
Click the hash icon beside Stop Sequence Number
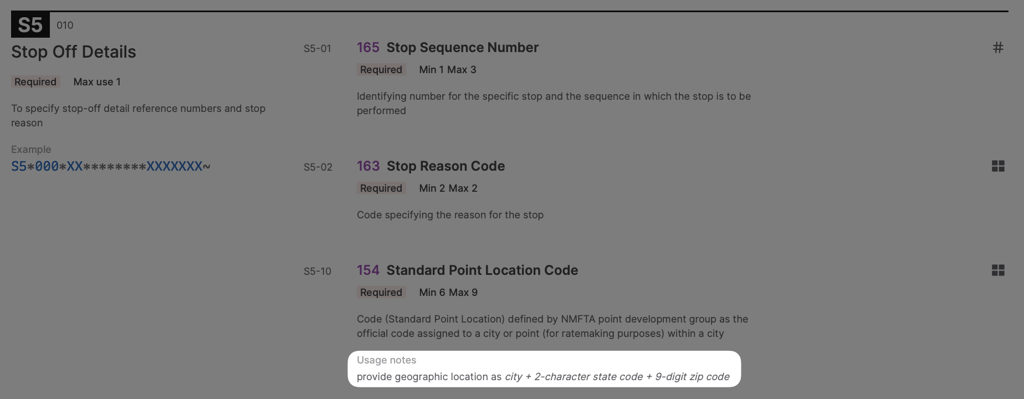coord(998,48)
